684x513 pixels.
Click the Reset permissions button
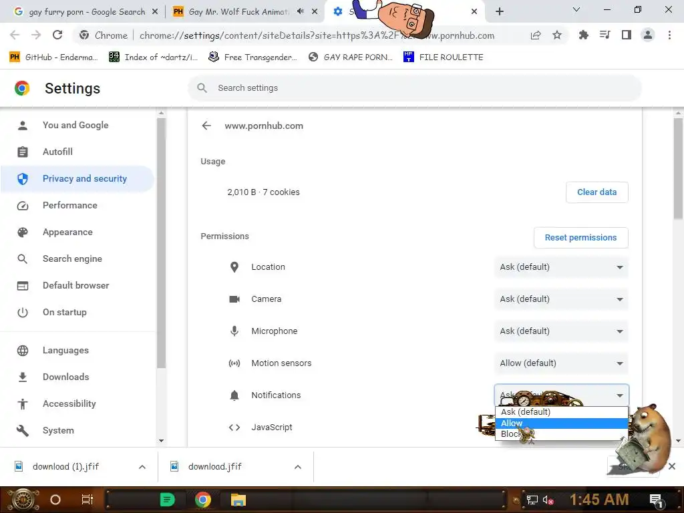580,238
